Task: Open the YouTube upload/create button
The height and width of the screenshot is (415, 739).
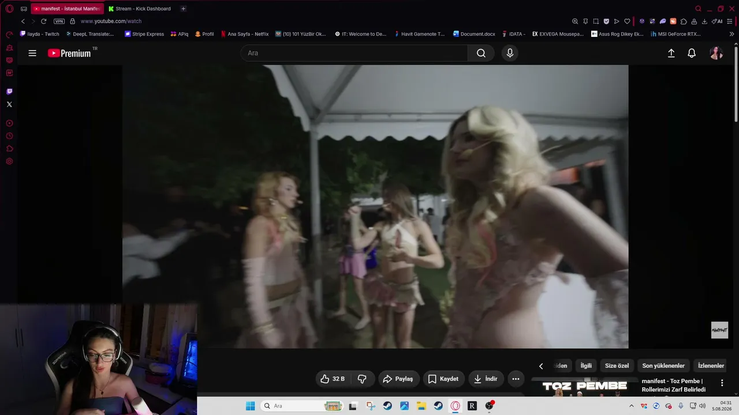Action: pos(671,53)
